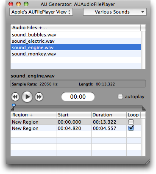Enable Loop for the first New Region
Viewport: 156px width, 174px height.
pyautogui.click(x=131, y=122)
